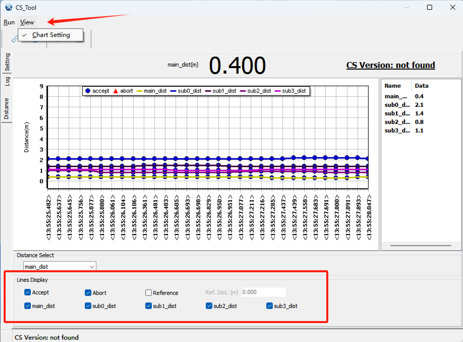Toggle the main_dist checkbox in Lines Display
463x342 pixels.
point(27,306)
